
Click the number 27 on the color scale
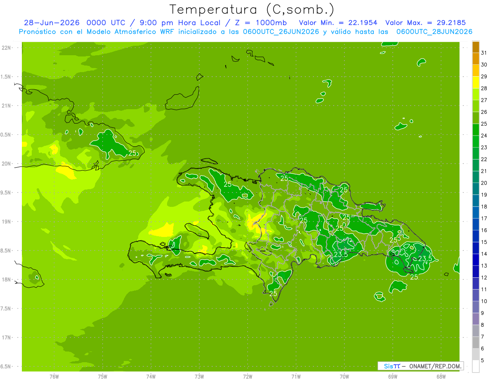click(x=484, y=100)
